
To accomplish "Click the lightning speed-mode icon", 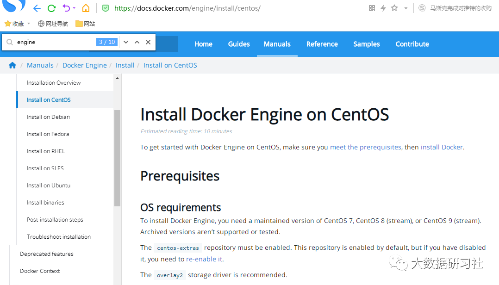I will click(x=383, y=8).
